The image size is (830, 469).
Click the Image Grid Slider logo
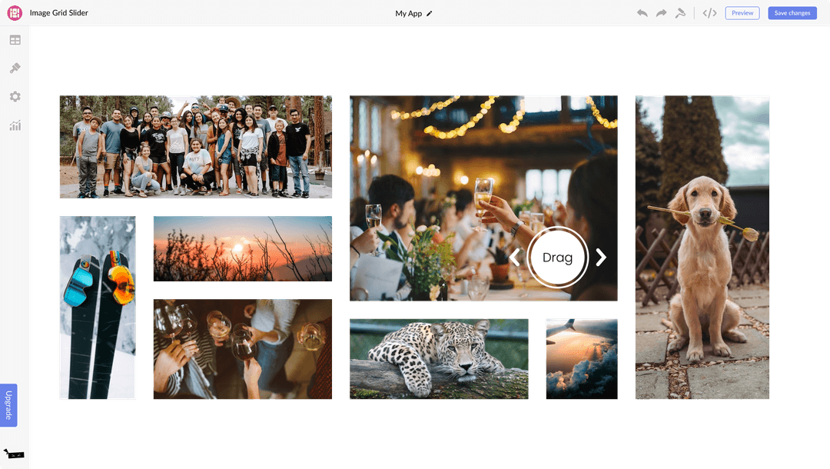tap(14, 12)
